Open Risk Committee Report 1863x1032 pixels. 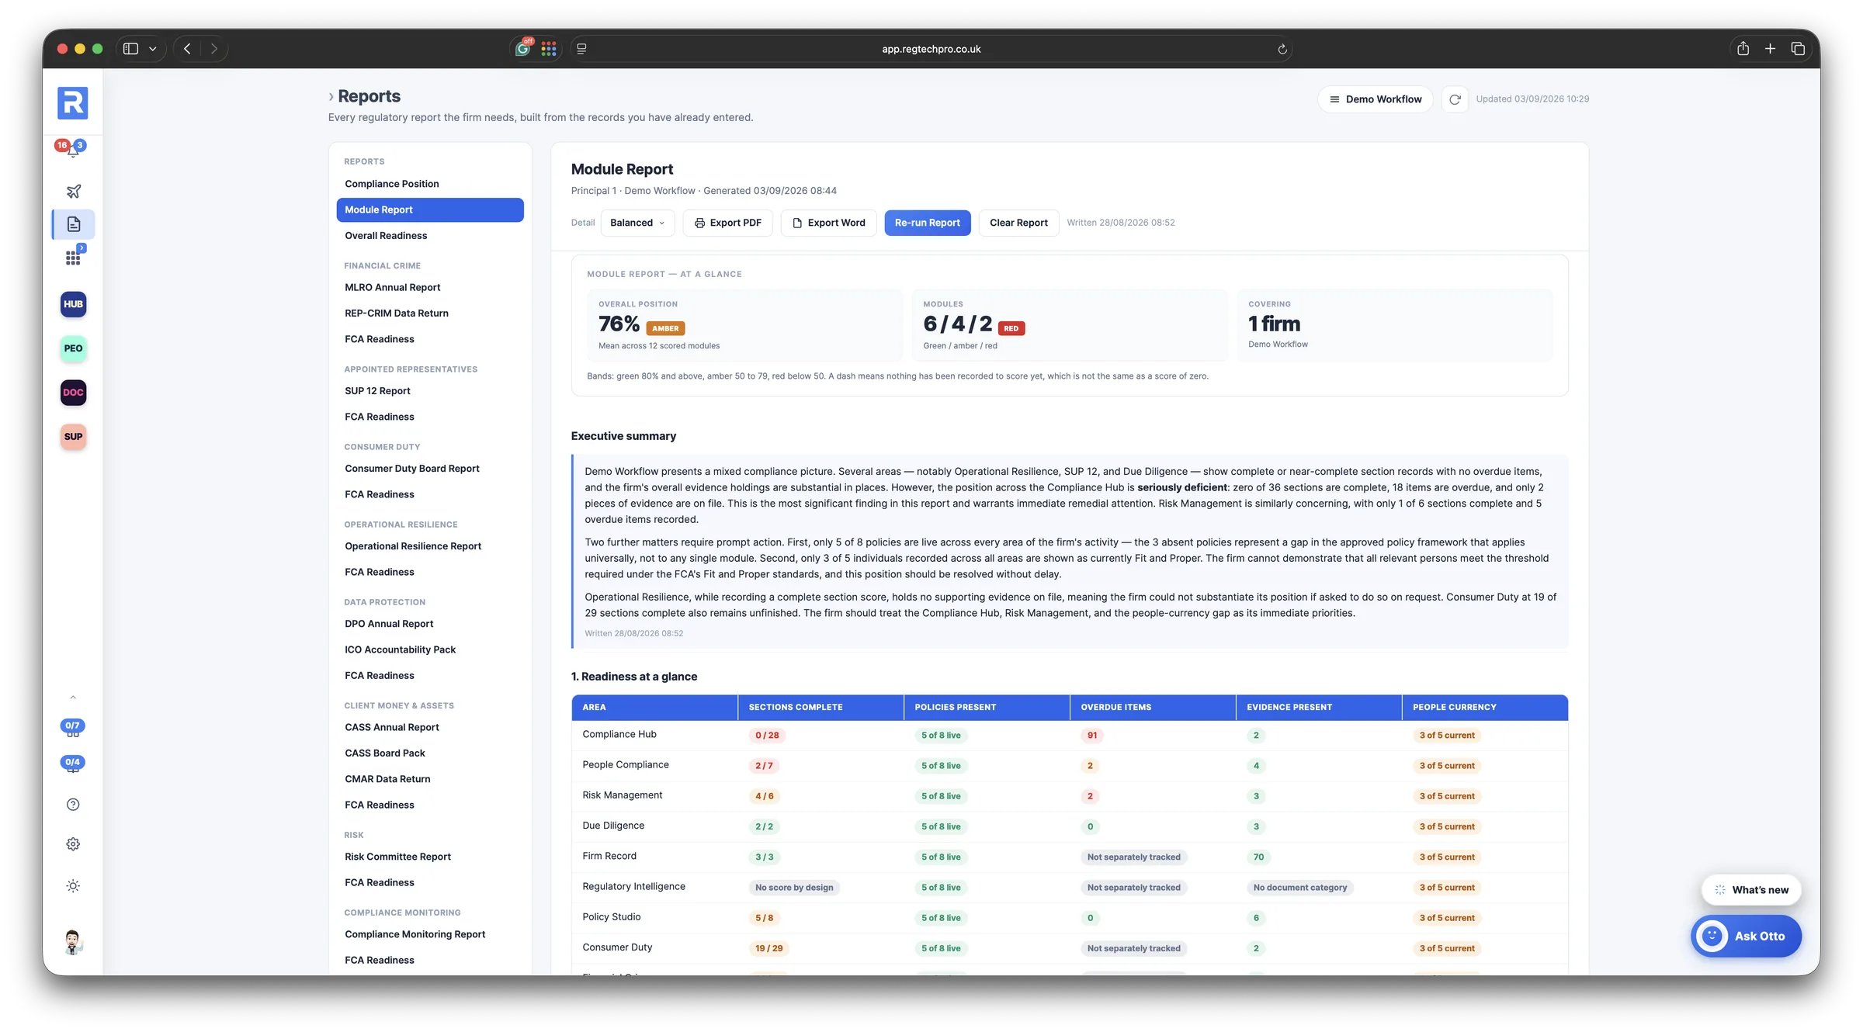click(430, 857)
